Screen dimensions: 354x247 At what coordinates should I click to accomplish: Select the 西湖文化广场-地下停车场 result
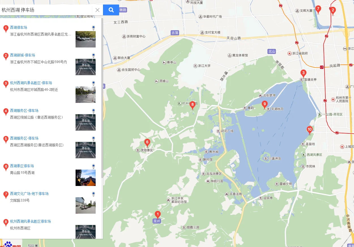(x=29, y=194)
